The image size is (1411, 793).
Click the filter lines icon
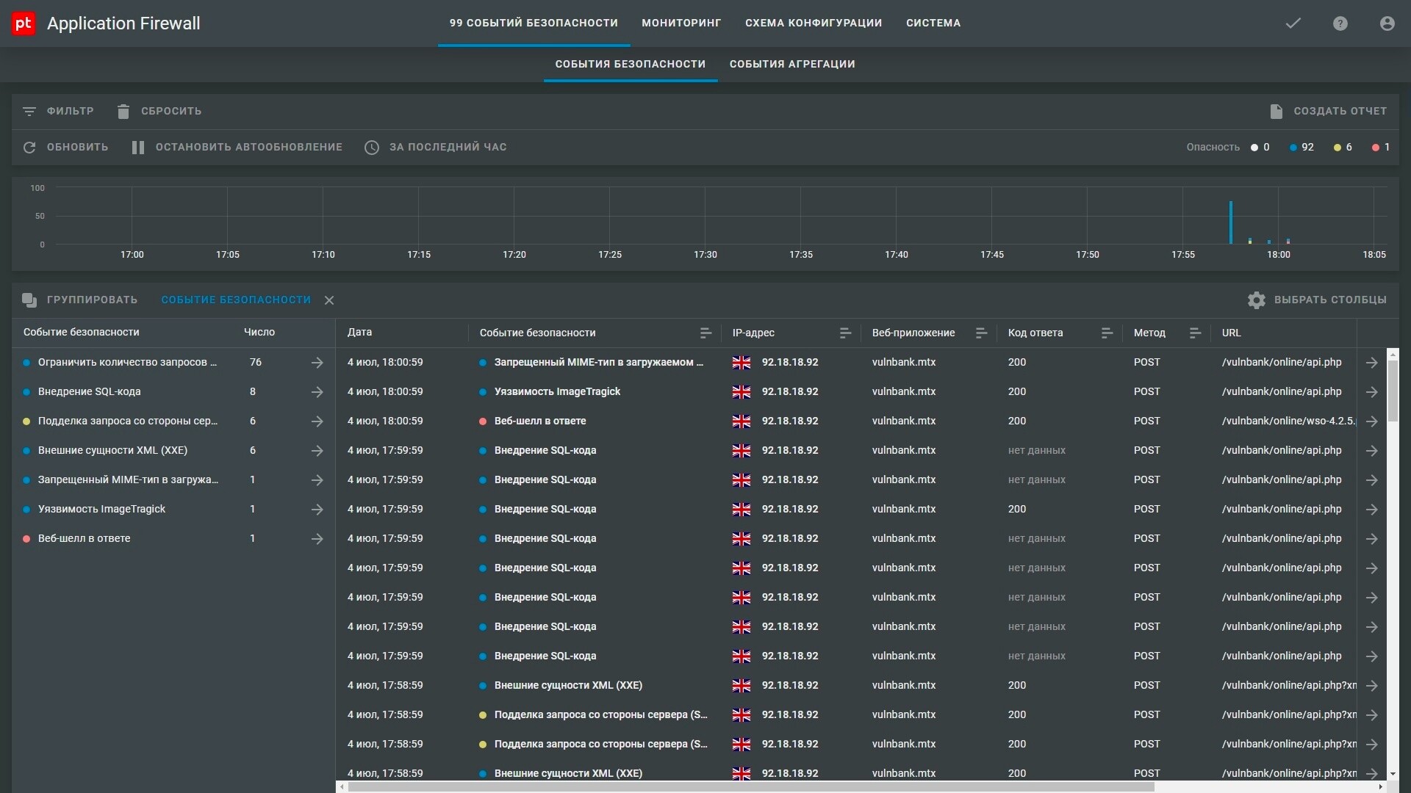coord(29,112)
